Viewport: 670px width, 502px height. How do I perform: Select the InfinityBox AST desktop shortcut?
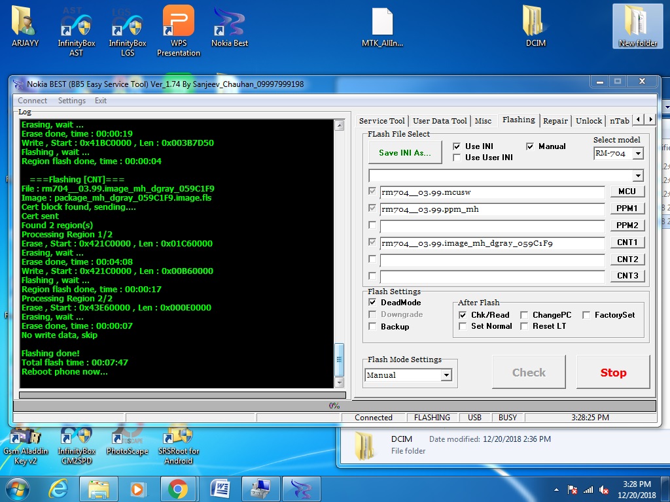pos(76,31)
